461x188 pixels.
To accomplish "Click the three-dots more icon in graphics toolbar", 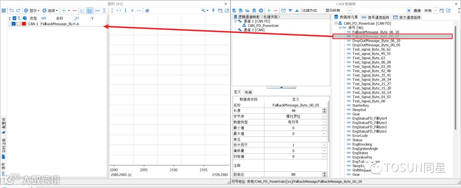I will 139,10.
